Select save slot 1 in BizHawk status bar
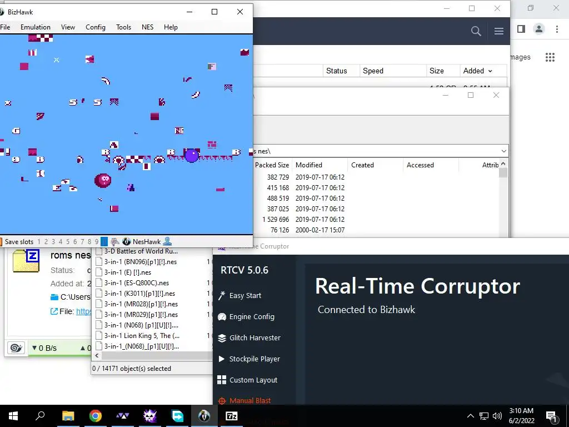569x427 pixels. tap(39, 242)
